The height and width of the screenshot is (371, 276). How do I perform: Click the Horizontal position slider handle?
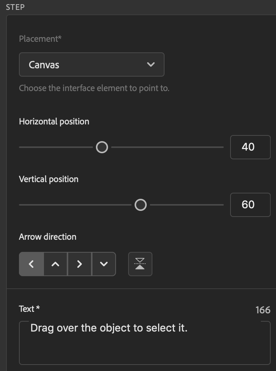(x=102, y=147)
